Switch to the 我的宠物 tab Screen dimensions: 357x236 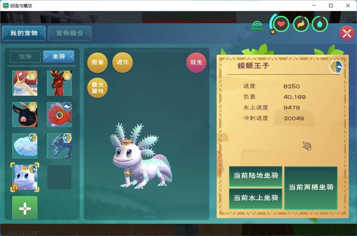[x=24, y=33]
